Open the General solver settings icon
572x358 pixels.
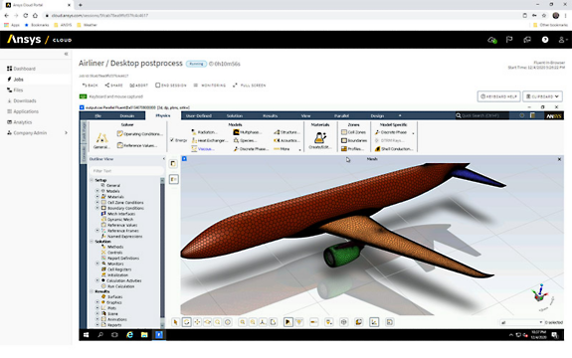(101, 140)
